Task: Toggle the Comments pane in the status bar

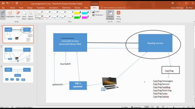Action: point(136,107)
